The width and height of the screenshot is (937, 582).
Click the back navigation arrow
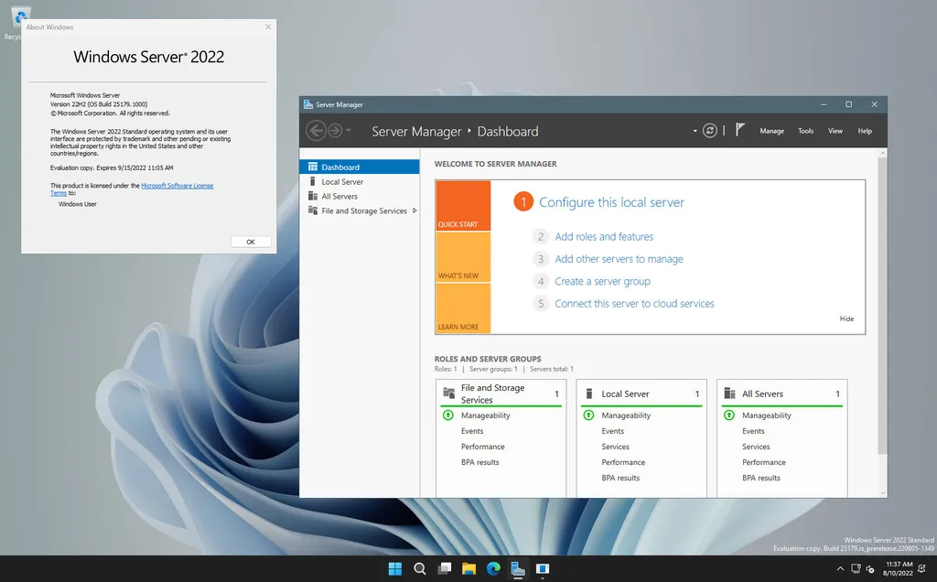(316, 131)
